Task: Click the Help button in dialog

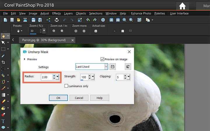Action: click(x=100, y=98)
